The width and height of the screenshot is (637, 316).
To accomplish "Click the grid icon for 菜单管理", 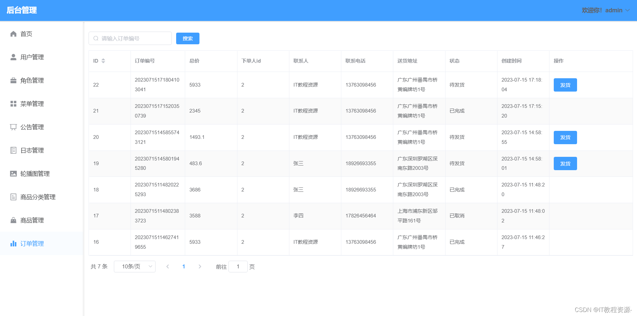I will coord(13,104).
